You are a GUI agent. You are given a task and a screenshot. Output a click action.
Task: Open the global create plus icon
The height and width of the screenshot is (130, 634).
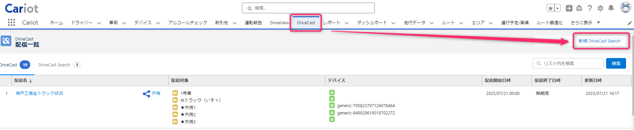569,8
